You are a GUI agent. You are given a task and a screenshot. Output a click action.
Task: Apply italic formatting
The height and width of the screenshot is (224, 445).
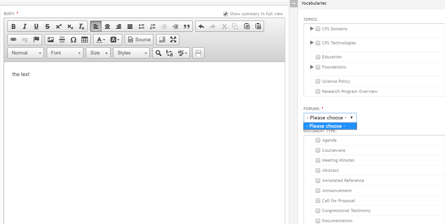coord(25,26)
